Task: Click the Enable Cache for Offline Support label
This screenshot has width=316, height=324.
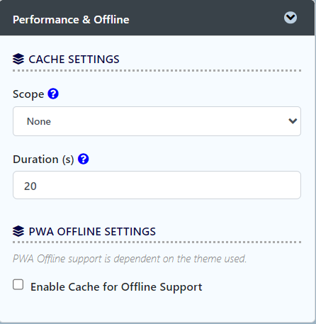Action: click(x=116, y=287)
